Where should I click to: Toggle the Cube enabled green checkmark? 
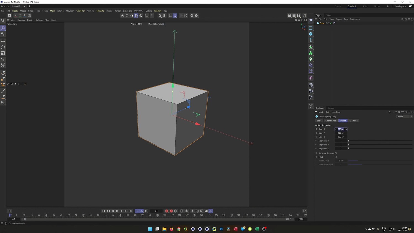331,23
